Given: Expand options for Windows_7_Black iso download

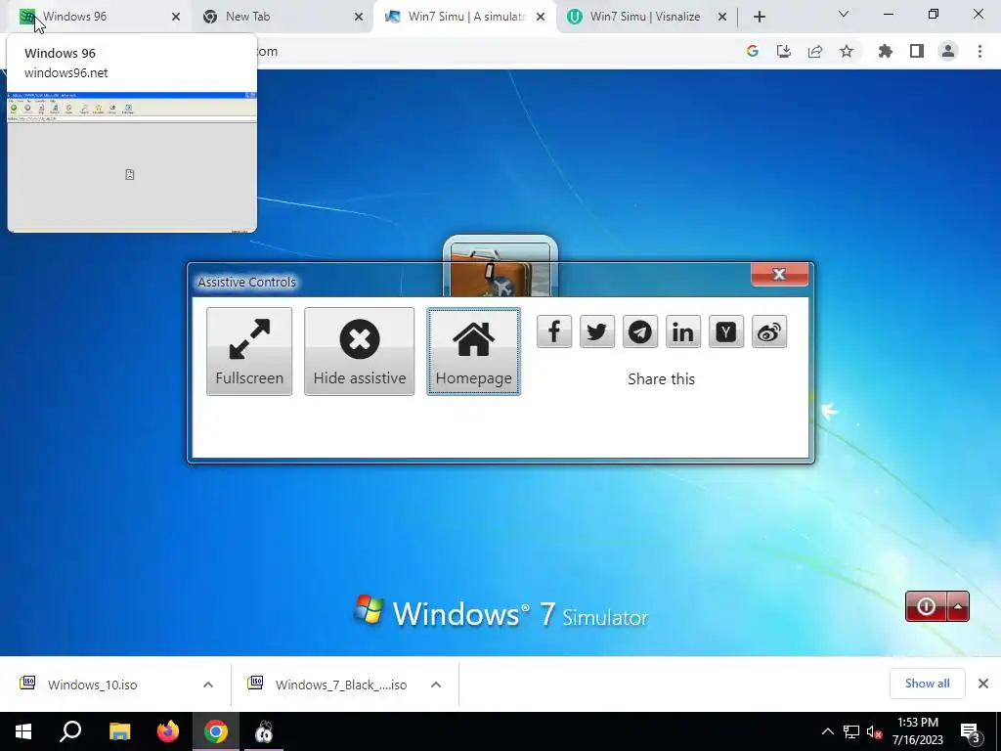Looking at the screenshot, I should tap(436, 685).
